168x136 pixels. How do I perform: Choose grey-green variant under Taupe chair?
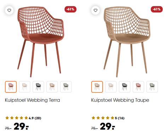[x=152, y=87]
